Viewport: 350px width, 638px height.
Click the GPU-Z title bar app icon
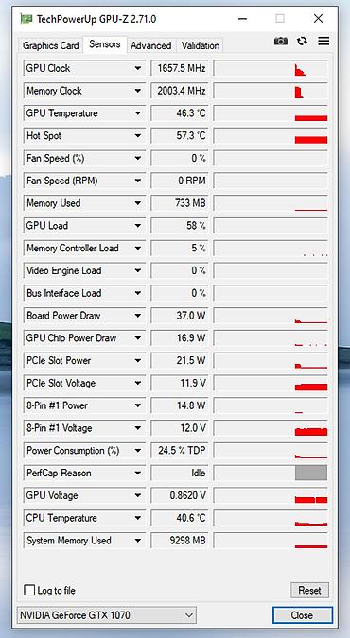pyautogui.click(x=26, y=19)
